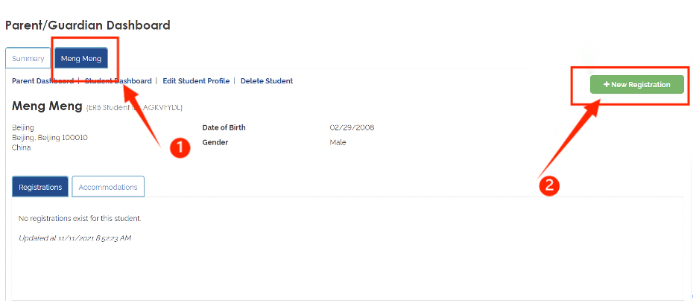Click the red circle numbered 2

click(548, 185)
